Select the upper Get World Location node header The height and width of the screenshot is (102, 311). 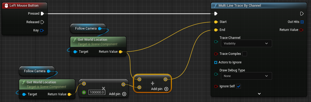pos(98,42)
